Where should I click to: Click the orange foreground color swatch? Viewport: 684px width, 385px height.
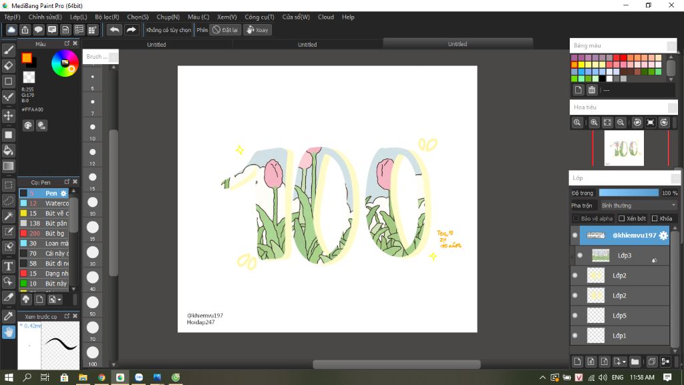pos(27,58)
